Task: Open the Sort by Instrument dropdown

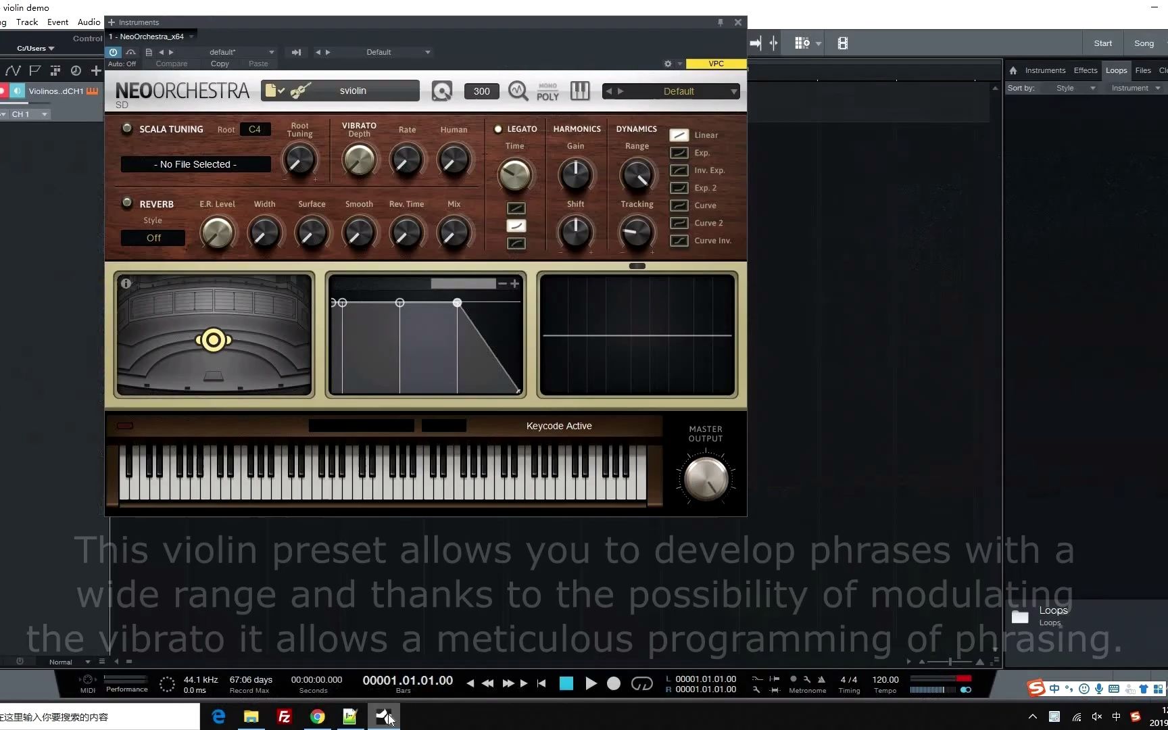Action: 1136,88
